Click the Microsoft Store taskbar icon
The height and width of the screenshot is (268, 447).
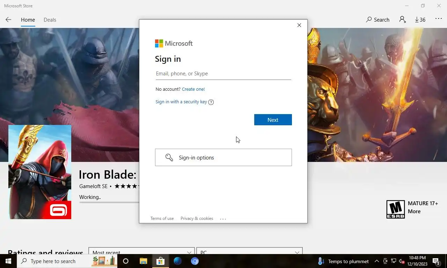click(x=160, y=261)
